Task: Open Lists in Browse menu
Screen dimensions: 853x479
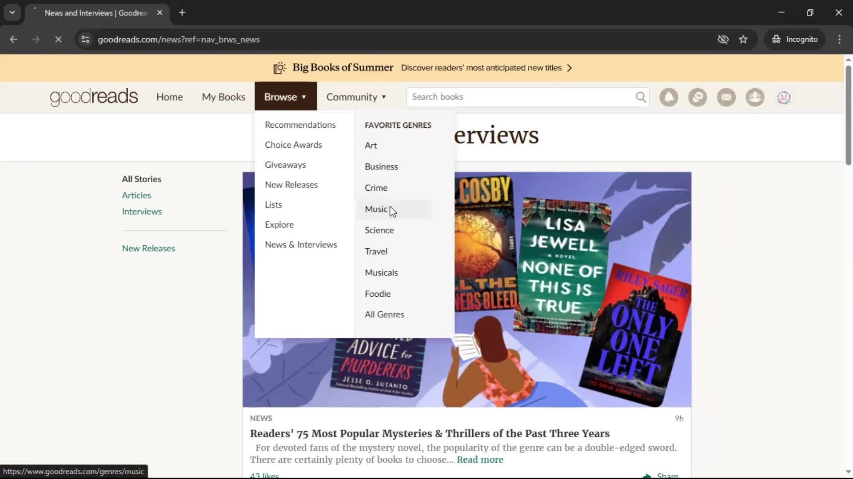Action: coord(273,204)
